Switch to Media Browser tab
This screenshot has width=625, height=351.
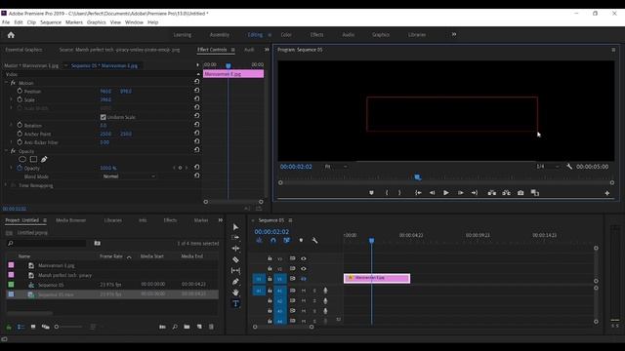click(x=71, y=220)
